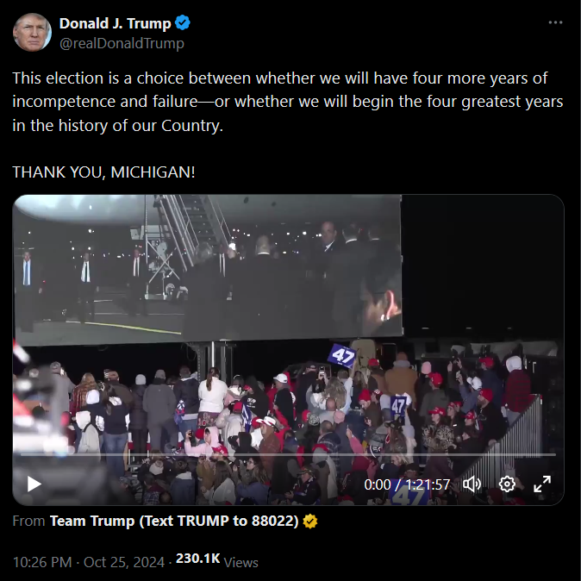Open Donald J. Trump display name
Viewport: 581px width, 581px height.
(x=115, y=23)
